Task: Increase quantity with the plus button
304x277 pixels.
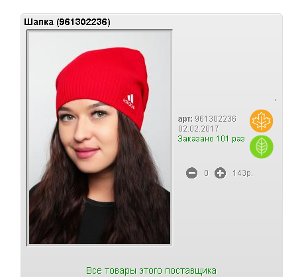Action: pos(220,173)
